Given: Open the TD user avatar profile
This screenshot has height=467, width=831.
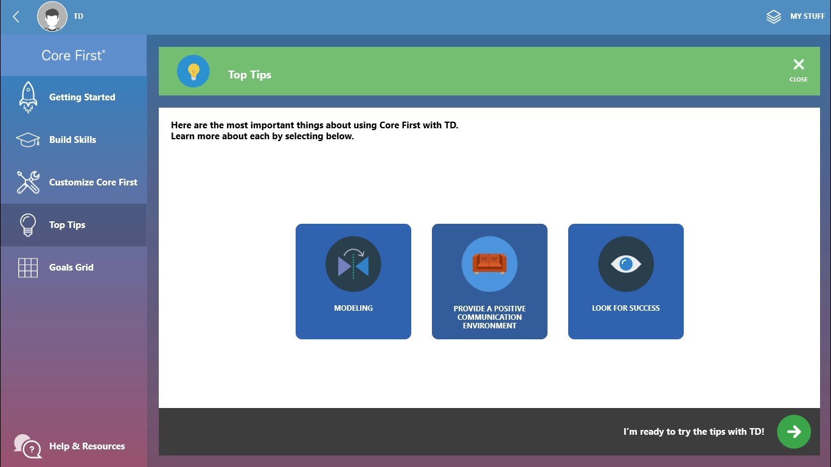Looking at the screenshot, I should tap(52, 16).
